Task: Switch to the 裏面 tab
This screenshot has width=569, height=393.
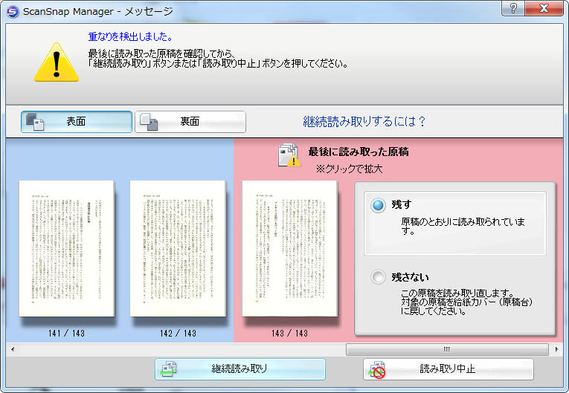Action: click(x=190, y=122)
